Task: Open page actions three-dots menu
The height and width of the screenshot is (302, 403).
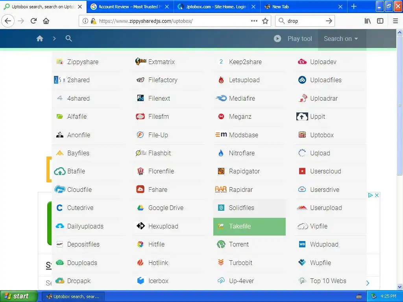Action: tap(254, 21)
